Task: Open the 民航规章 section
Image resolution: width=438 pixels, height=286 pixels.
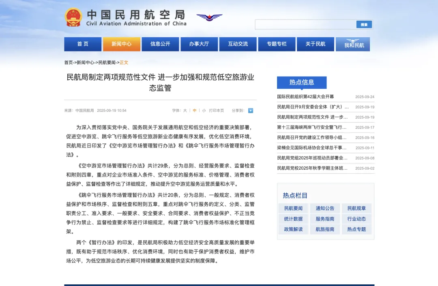Action: pyautogui.click(x=356, y=208)
